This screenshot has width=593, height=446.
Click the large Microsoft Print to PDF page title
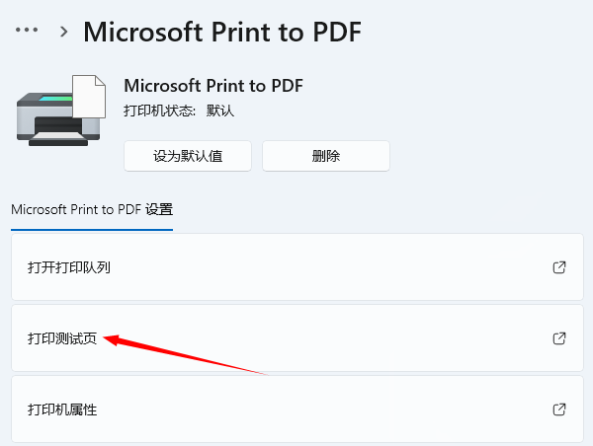(222, 32)
